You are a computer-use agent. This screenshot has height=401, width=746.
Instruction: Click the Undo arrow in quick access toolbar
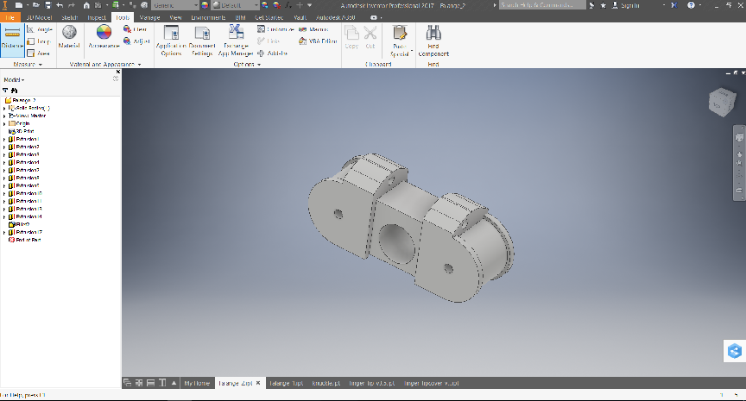click(60, 5)
